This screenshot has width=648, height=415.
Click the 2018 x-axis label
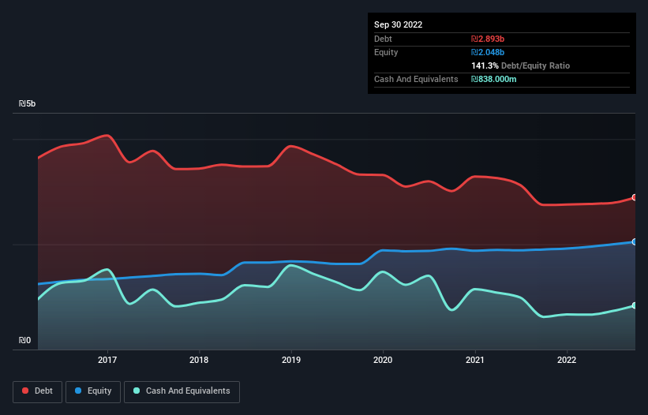(199, 360)
